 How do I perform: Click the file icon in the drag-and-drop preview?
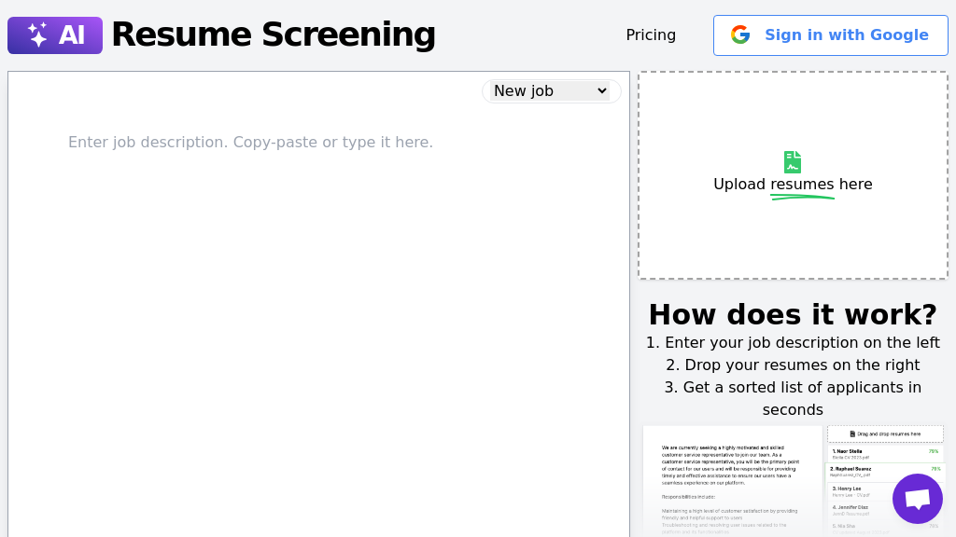coord(852,434)
